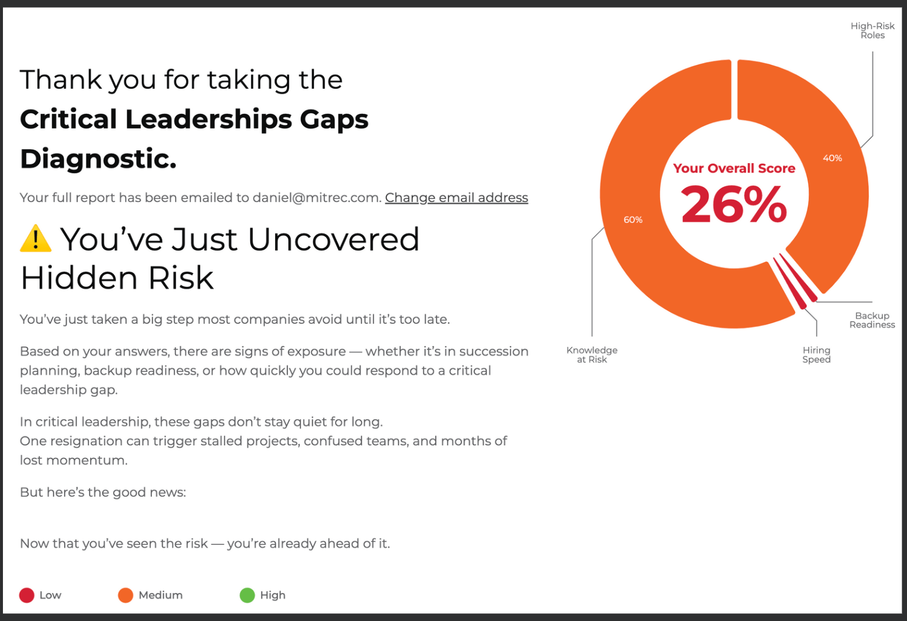Click the 60% percentage label on chart
This screenshot has width=907, height=621.
pyautogui.click(x=633, y=220)
